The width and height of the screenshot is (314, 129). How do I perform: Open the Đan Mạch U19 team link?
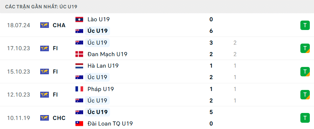(x=107, y=54)
